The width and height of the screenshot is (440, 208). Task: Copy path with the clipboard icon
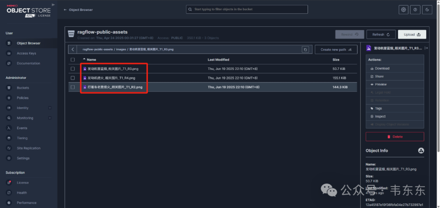point(305,50)
